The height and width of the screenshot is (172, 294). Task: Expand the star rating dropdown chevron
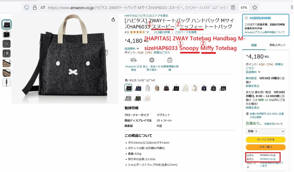(148, 32)
